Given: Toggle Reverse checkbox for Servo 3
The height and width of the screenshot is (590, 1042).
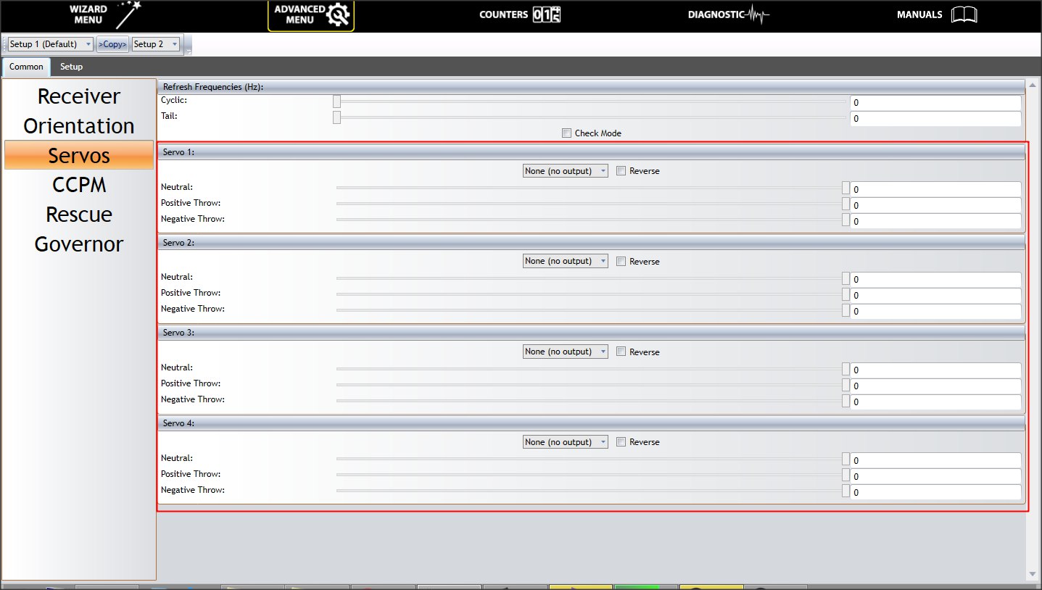Looking at the screenshot, I should 621,352.
